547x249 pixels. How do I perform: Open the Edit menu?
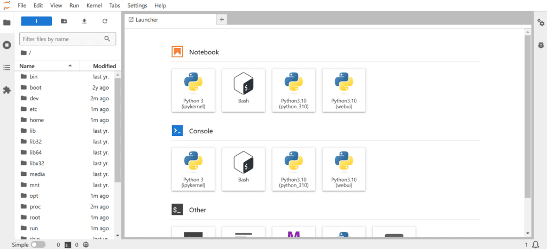click(x=38, y=5)
